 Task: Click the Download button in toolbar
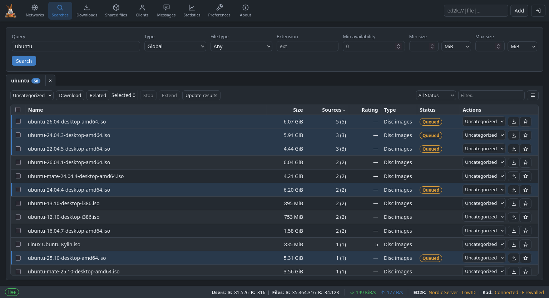[70, 95]
